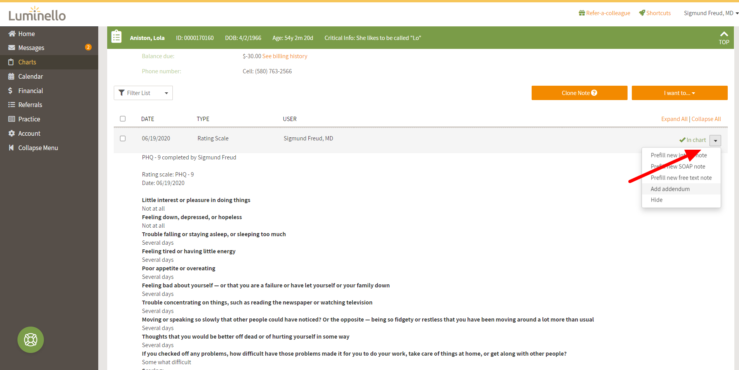Click the USER column header
The height and width of the screenshot is (370, 739).
(290, 119)
